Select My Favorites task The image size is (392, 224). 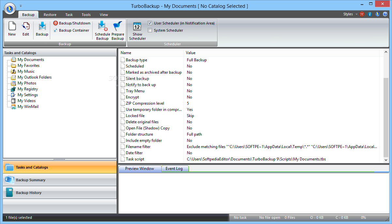28,66
